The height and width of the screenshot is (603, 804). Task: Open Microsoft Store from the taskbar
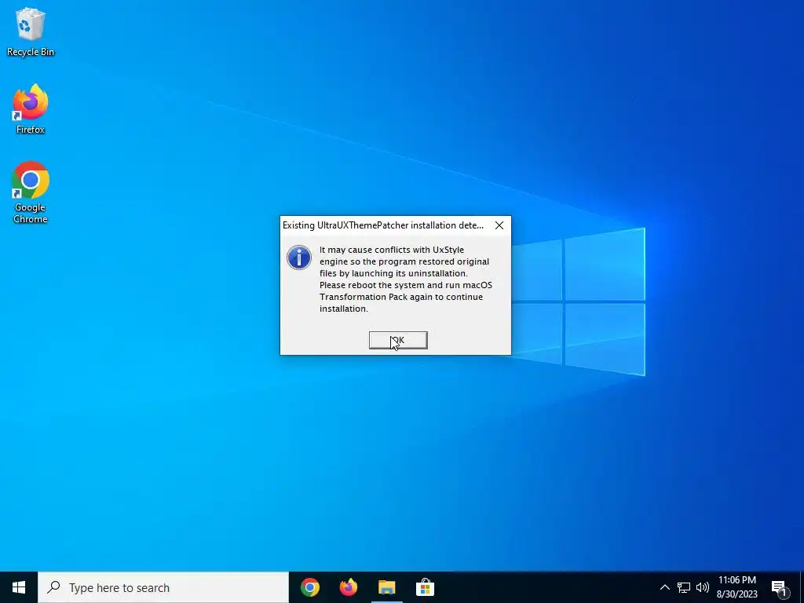coord(425,587)
